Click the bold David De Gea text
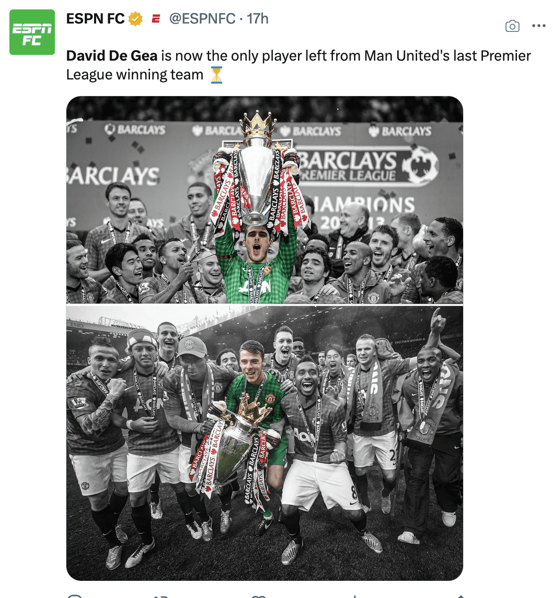 [112, 56]
